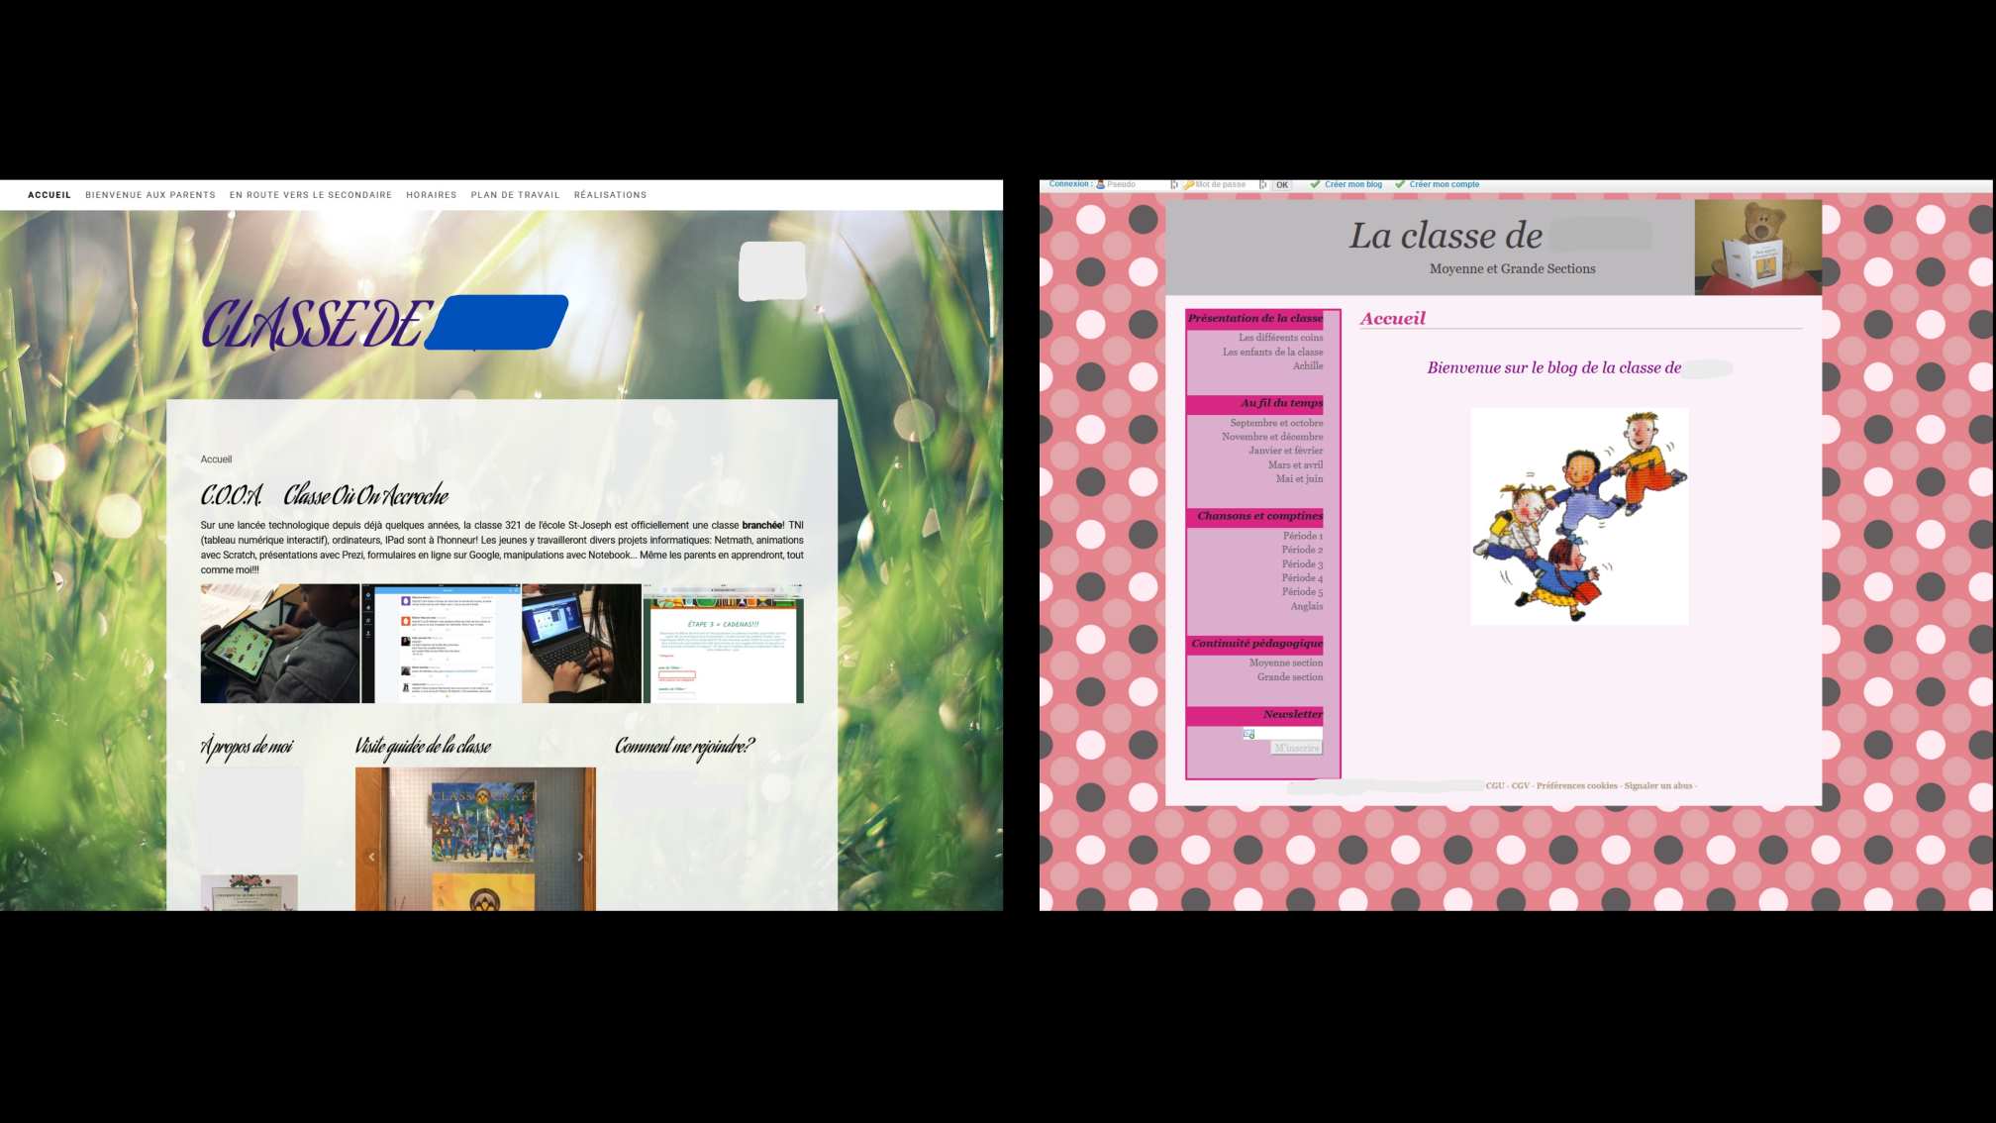This screenshot has height=1123, width=1996.
Task: Open Les différents coins link
Action: 1280,338
